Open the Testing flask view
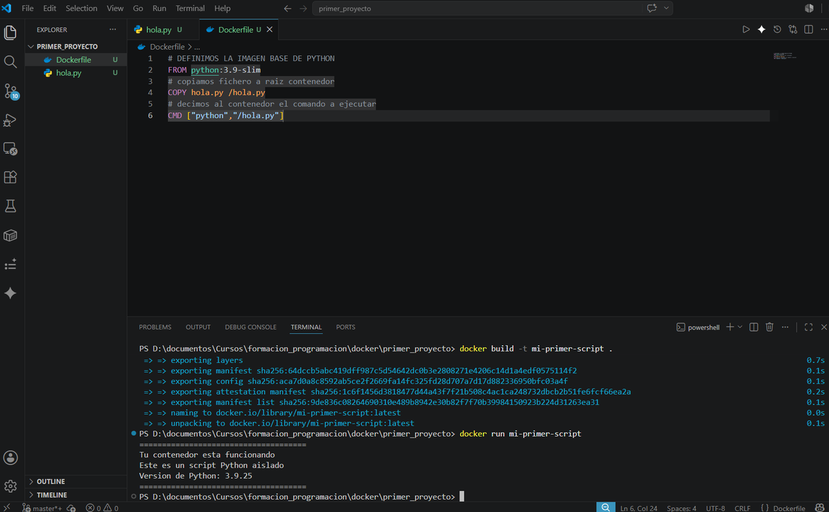829x512 pixels. pos(10,206)
